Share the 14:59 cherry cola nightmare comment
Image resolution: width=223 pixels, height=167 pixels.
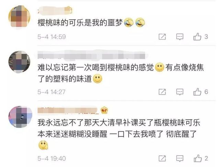point(162,37)
